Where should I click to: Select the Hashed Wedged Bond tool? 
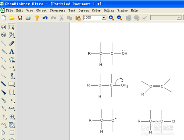point(4,76)
